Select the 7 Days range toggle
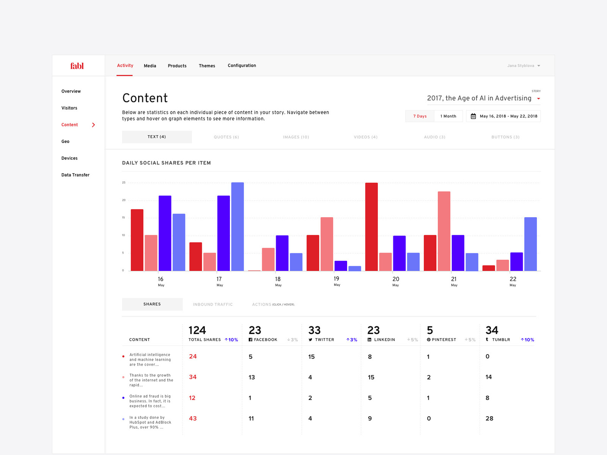The height and width of the screenshot is (455, 607). [420, 116]
